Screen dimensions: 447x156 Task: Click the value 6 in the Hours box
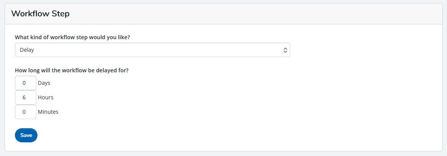[24, 97]
